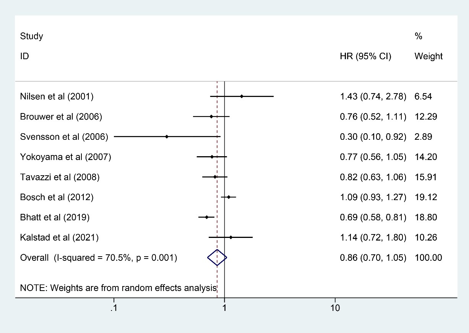
Task: Select the Yokoyama et al (2007) study label
Action: click(x=65, y=157)
